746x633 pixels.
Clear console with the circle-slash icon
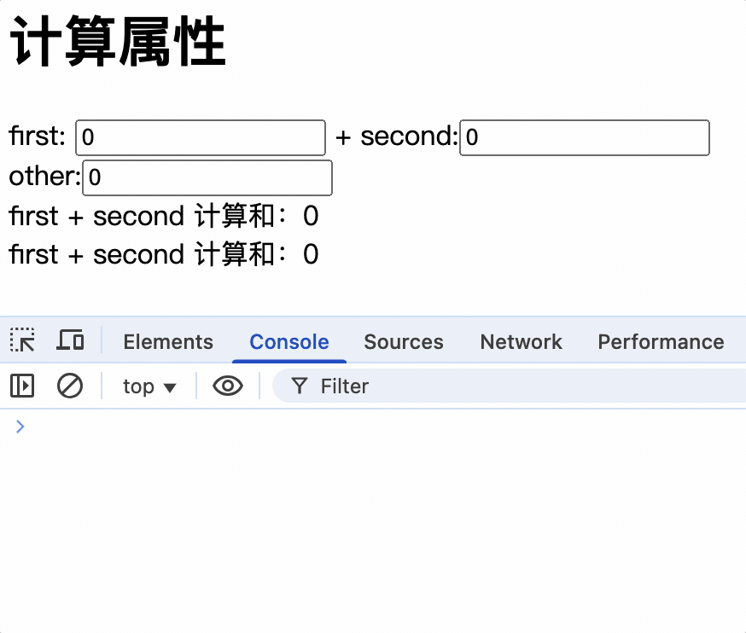pos(70,386)
